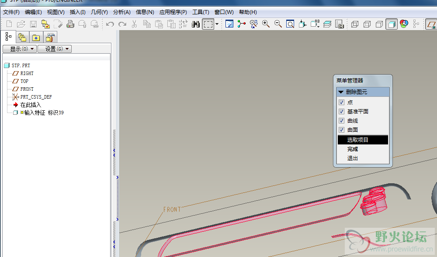This screenshot has height=257, width=437.
Task: Save the model with the floppy icon
Action: [x=34, y=24]
